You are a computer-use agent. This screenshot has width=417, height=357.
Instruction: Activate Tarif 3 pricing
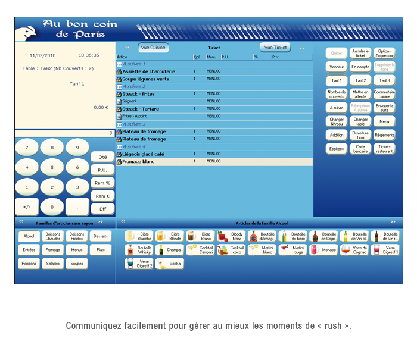[384, 80]
